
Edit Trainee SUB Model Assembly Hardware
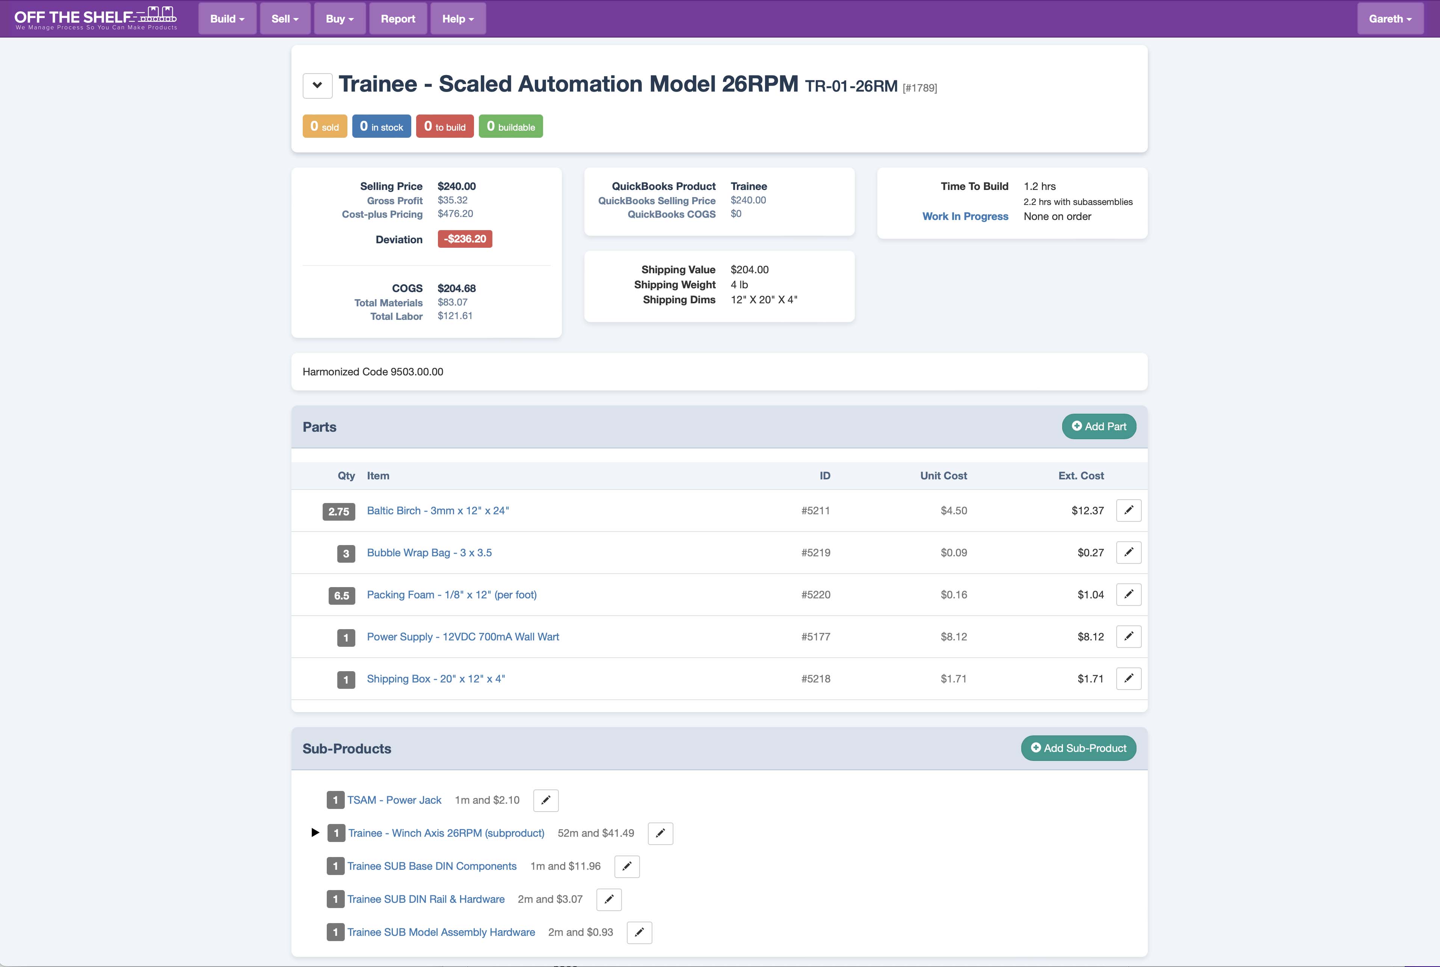(x=639, y=932)
